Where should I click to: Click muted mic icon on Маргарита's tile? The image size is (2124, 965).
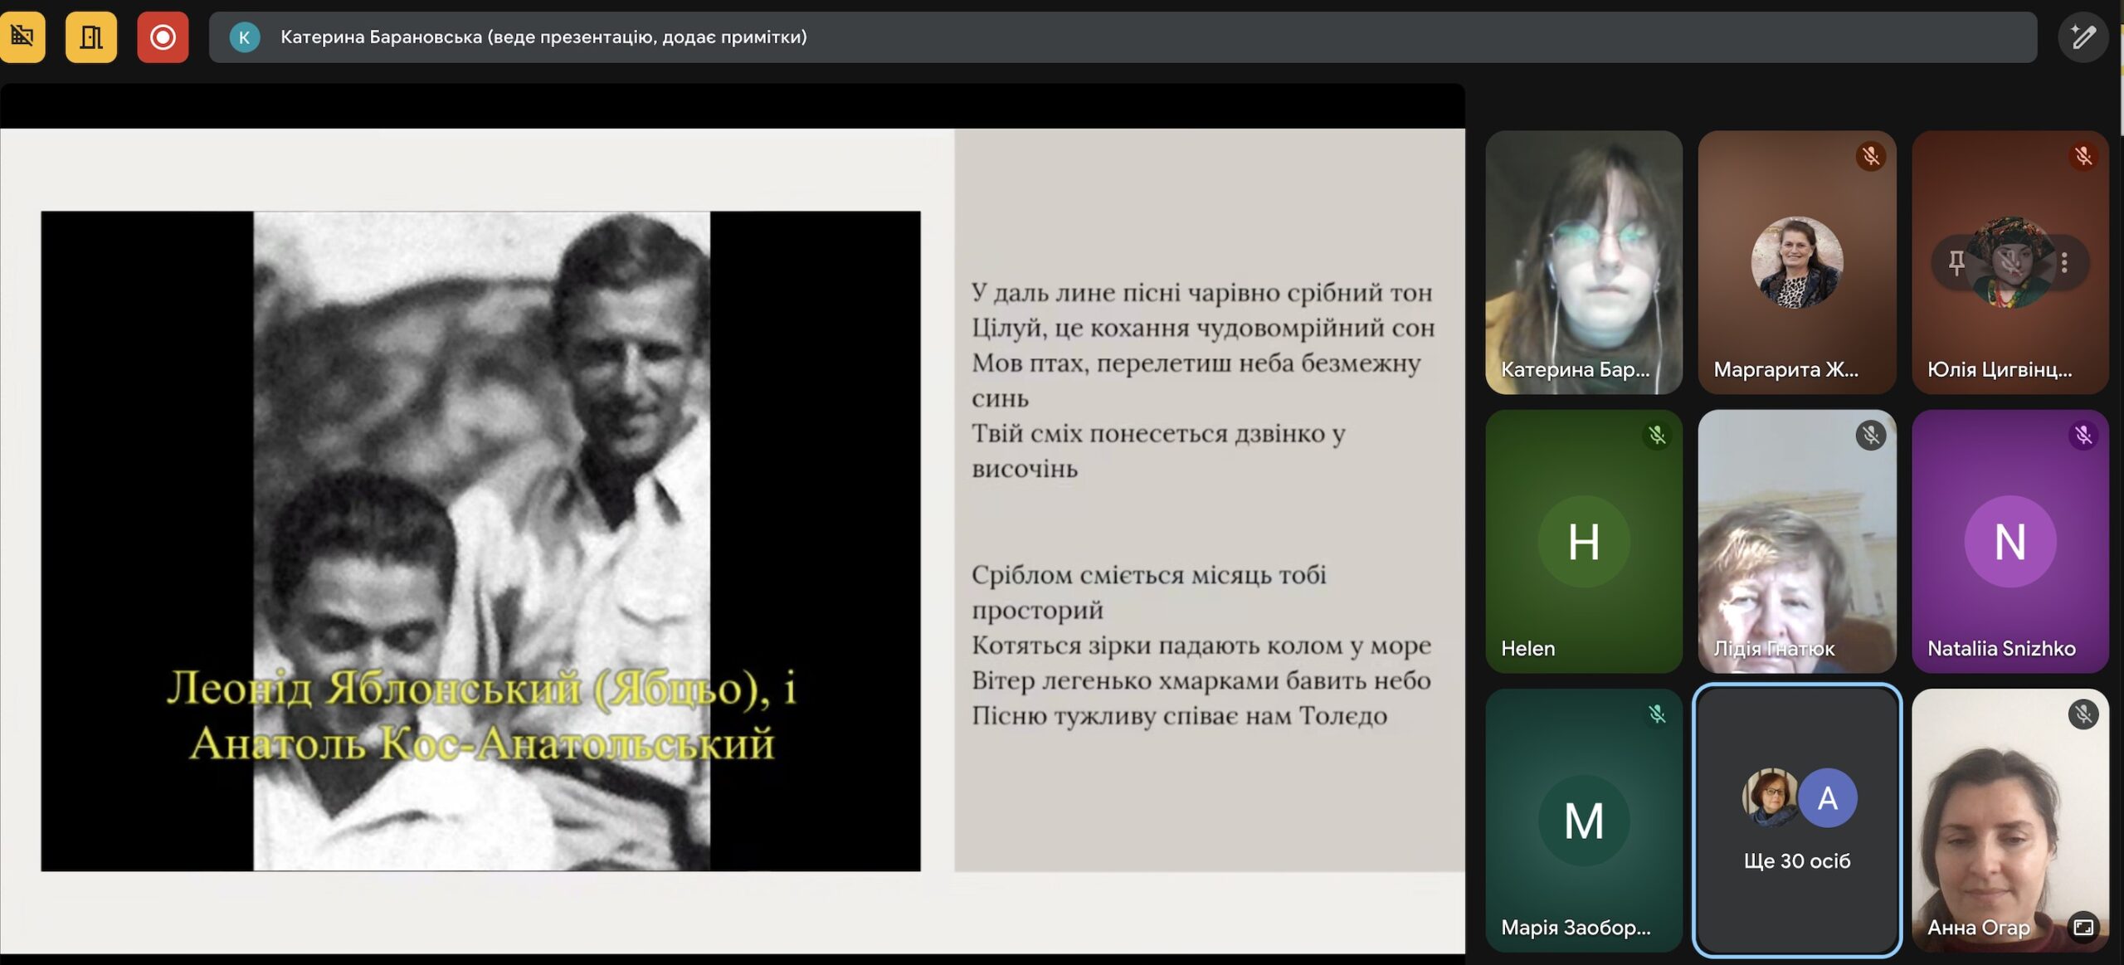pyautogui.click(x=1870, y=156)
